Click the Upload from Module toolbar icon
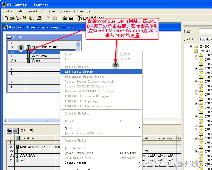The height and width of the screenshot is (170, 212). [x=71, y=18]
